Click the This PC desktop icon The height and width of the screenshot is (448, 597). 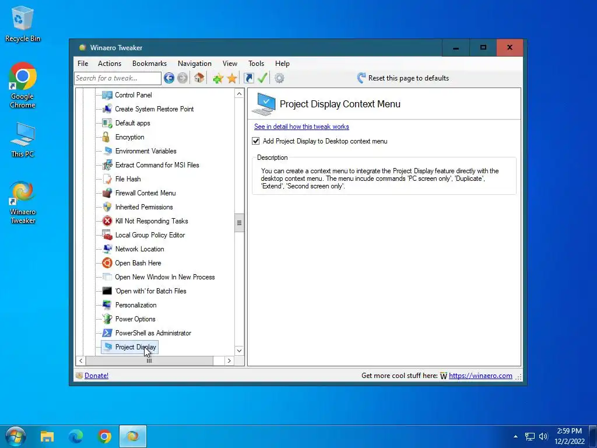click(x=23, y=139)
